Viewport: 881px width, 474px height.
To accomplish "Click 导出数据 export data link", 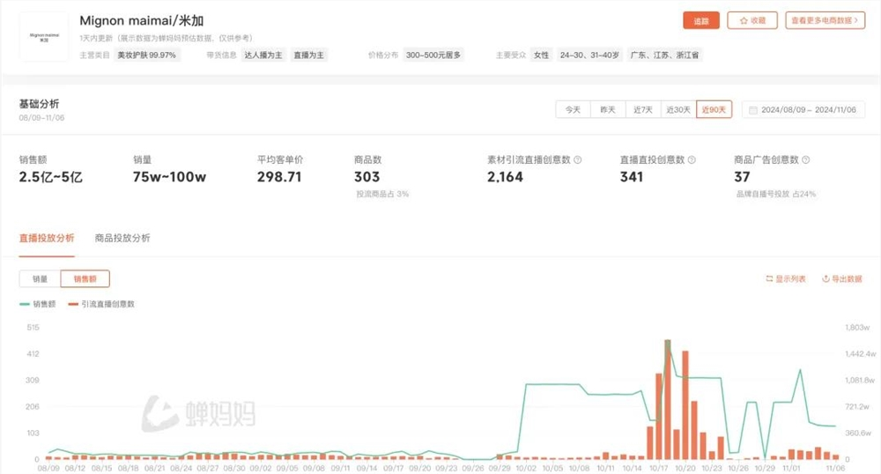I will pyautogui.click(x=841, y=278).
